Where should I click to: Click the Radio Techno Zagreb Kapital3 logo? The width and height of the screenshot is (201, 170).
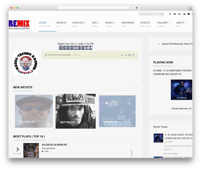[x=25, y=63]
